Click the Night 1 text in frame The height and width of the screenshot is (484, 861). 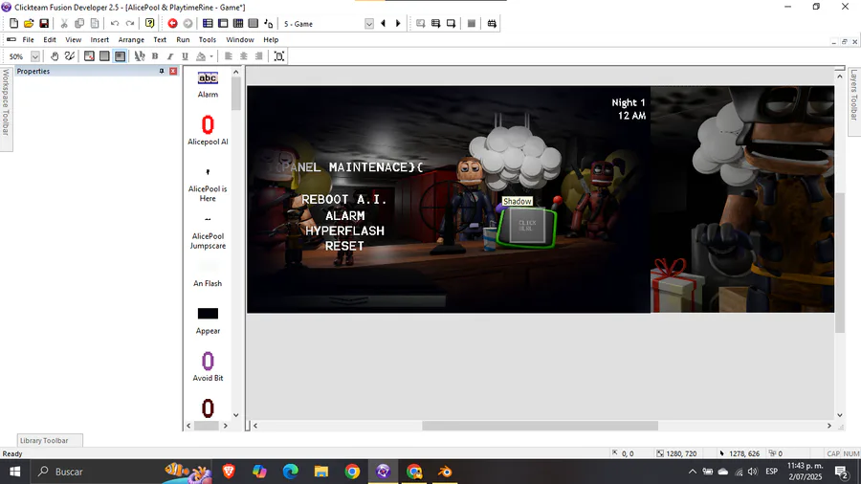(x=629, y=102)
